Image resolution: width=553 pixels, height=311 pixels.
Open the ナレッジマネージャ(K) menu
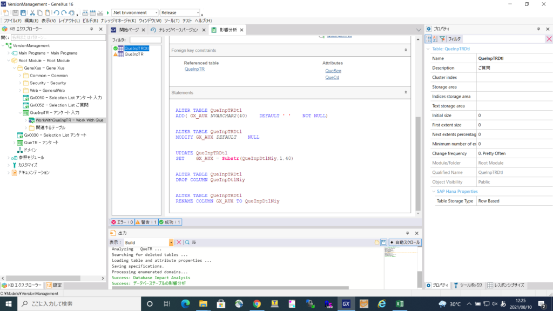pos(118,21)
